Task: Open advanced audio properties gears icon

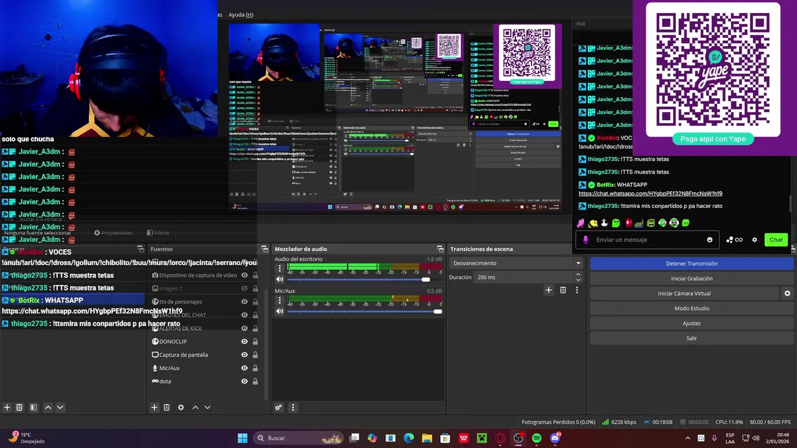Action: 278,408
